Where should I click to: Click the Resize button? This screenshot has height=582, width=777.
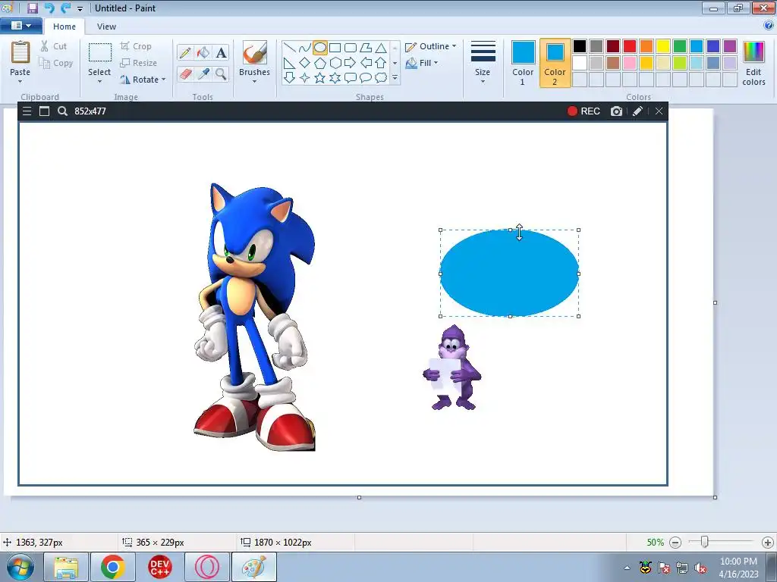tap(139, 63)
